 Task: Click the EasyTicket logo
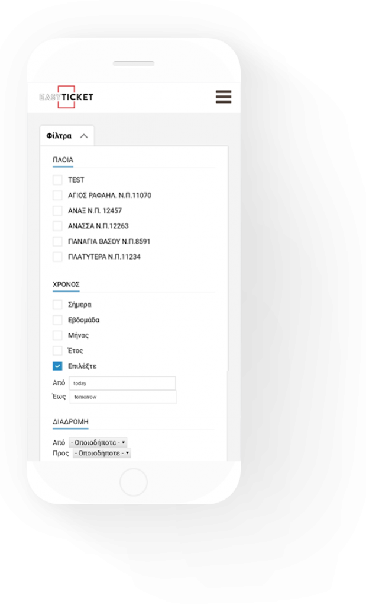[x=66, y=97]
